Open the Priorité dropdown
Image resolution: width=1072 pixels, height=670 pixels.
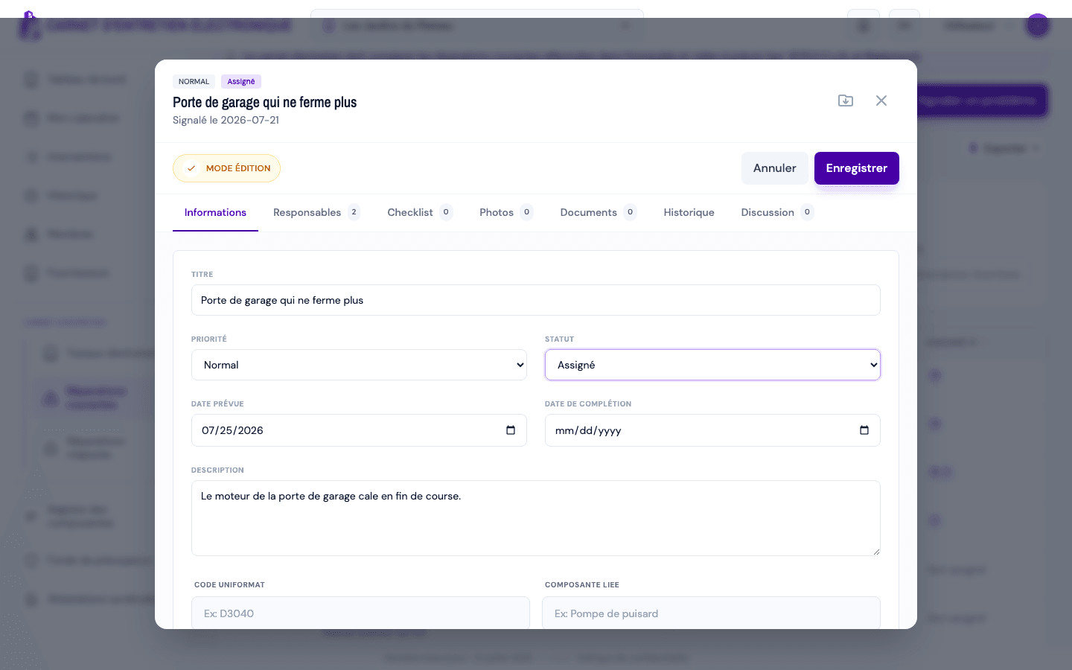pyautogui.click(x=359, y=365)
